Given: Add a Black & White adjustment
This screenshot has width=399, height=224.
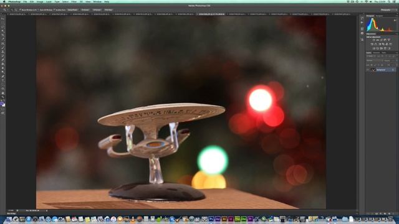Looking at the screenshot, I should point(379,44).
